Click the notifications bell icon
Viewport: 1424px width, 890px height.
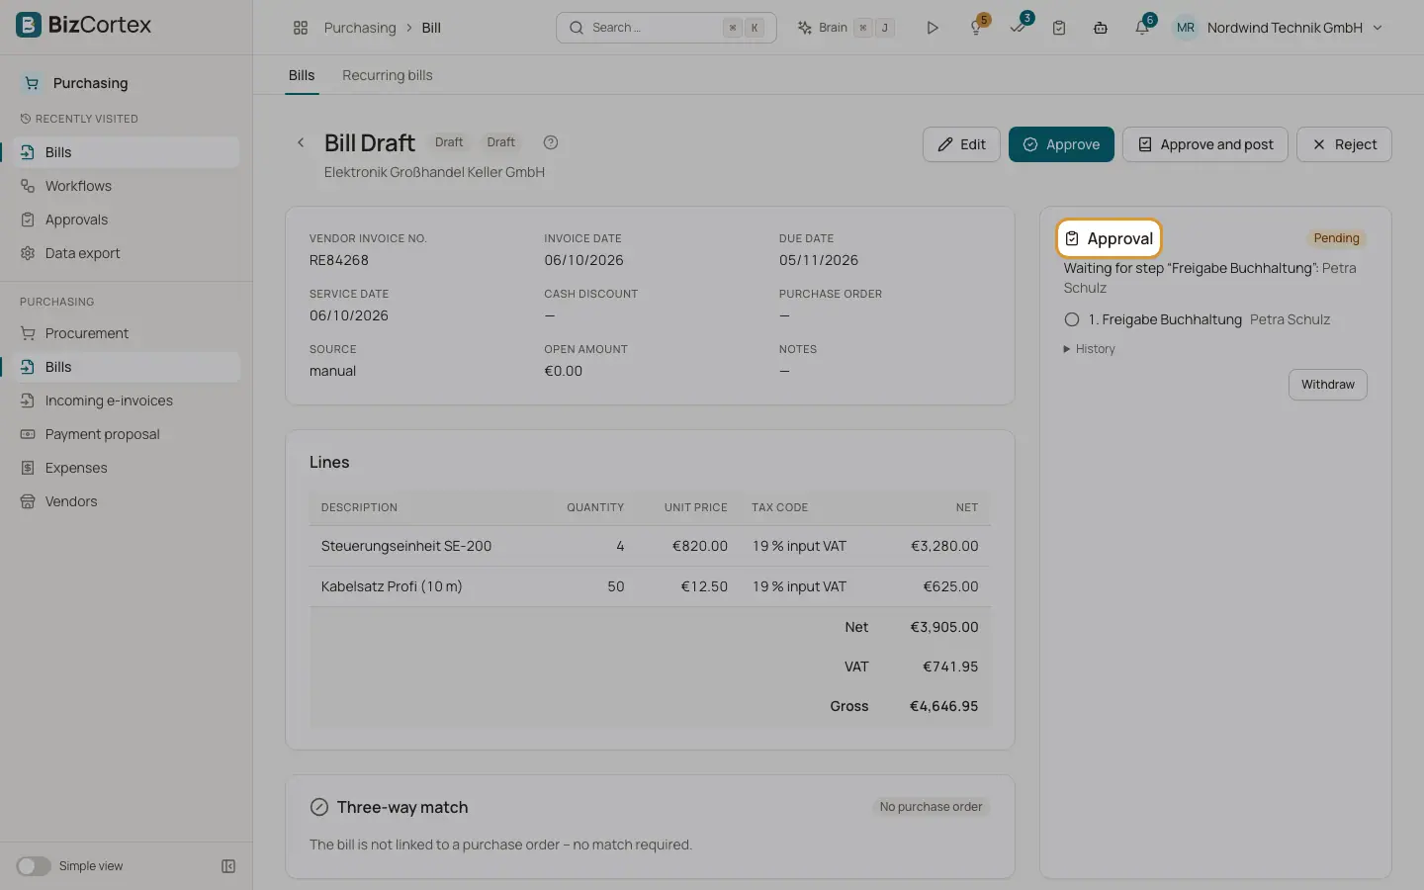[x=1141, y=28]
